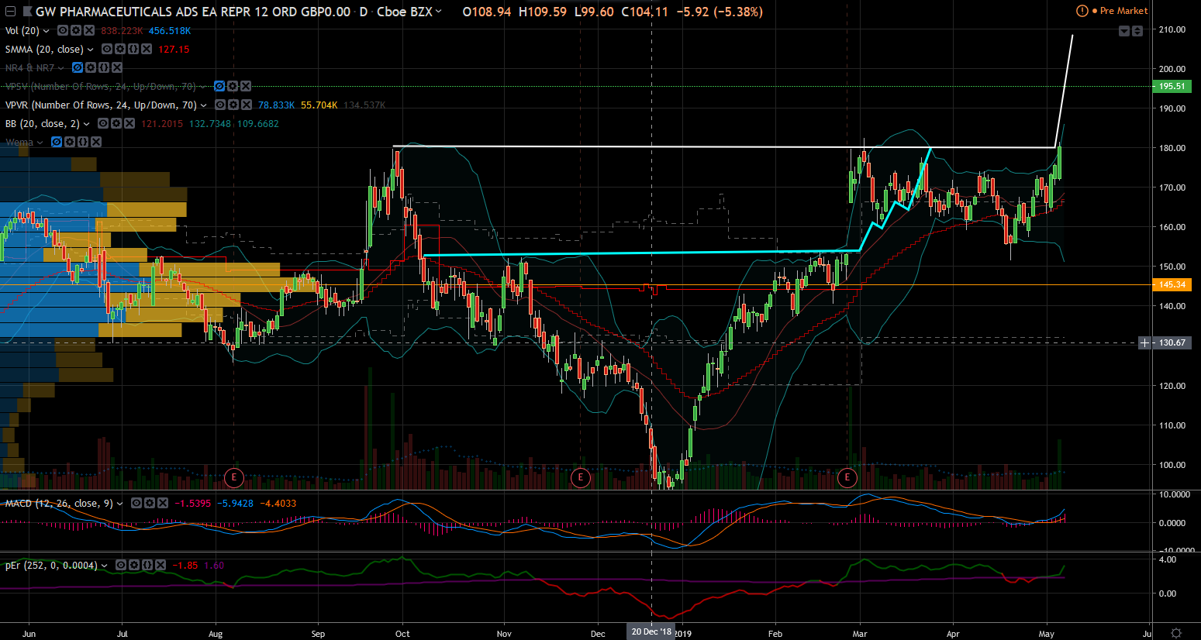Hide the Vol (20) indicator
This screenshot has width=1201, height=640.
coord(64,30)
